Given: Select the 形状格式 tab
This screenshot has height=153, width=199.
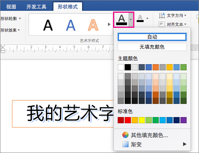Looking at the screenshot, I should 68,7.
